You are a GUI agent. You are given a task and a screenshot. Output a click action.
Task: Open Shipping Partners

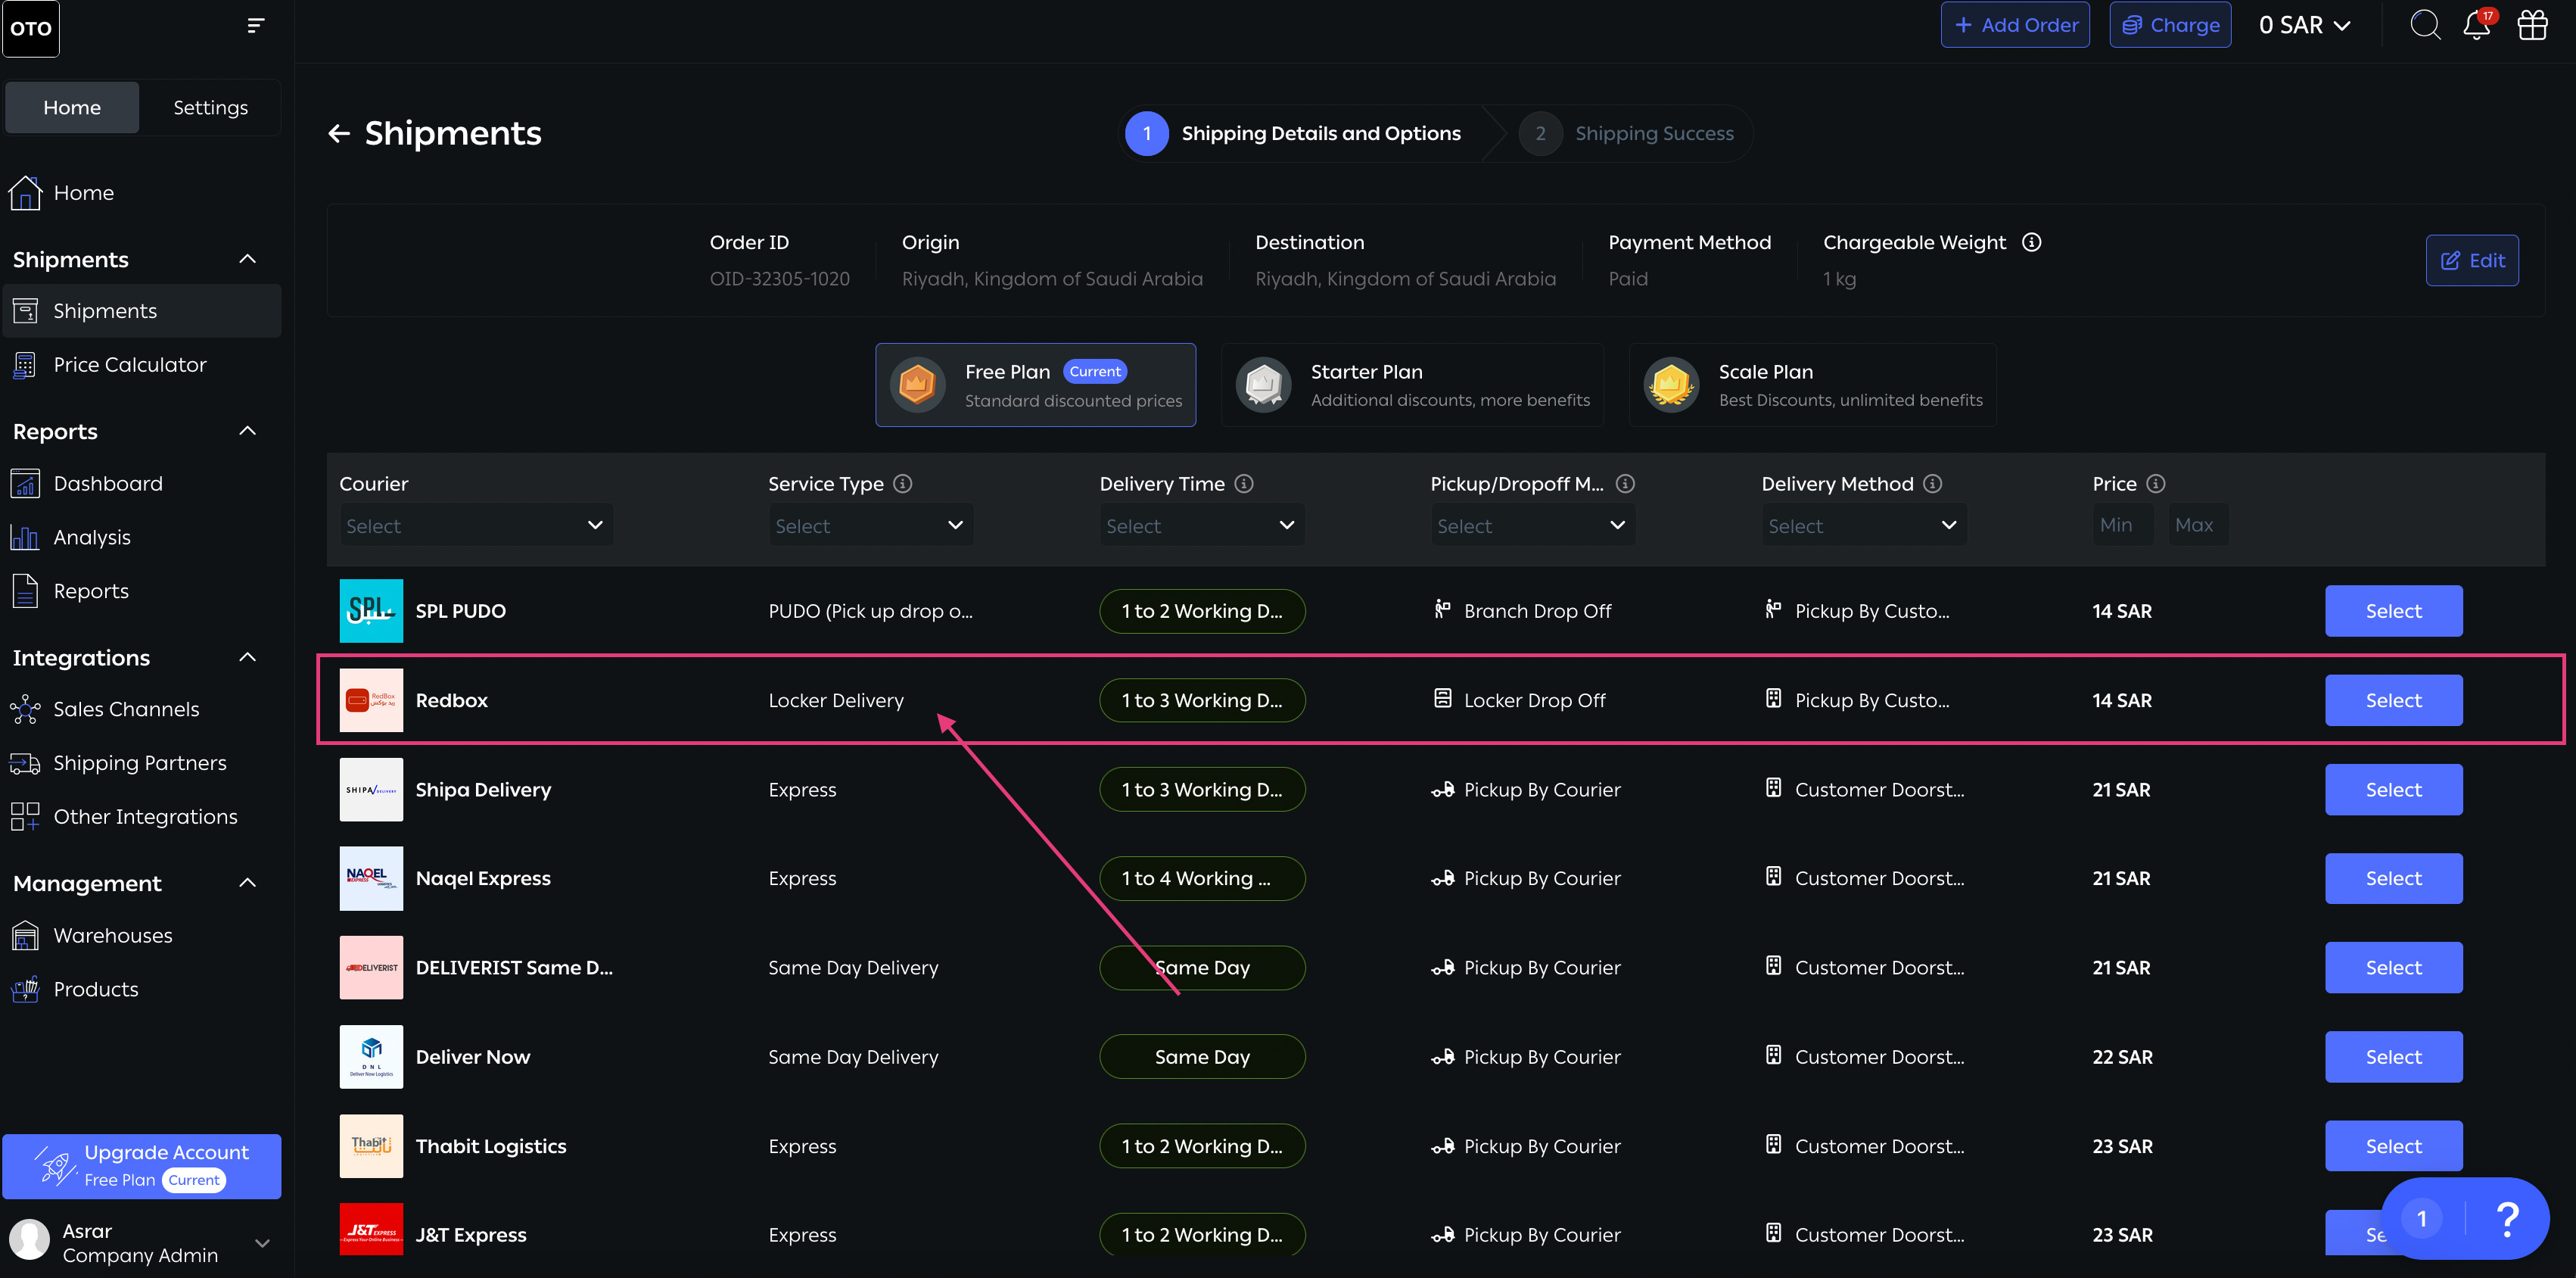(x=141, y=764)
